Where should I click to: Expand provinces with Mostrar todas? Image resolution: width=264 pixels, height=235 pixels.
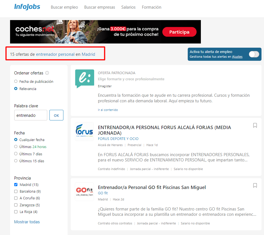click(x=27, y=222)
